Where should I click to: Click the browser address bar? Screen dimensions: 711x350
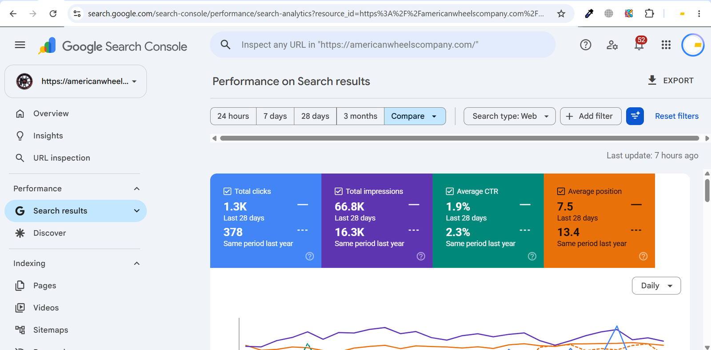point(316,14)
